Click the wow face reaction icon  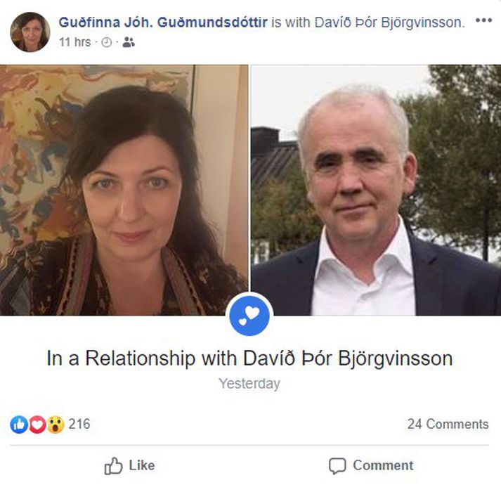coord(56,425)
